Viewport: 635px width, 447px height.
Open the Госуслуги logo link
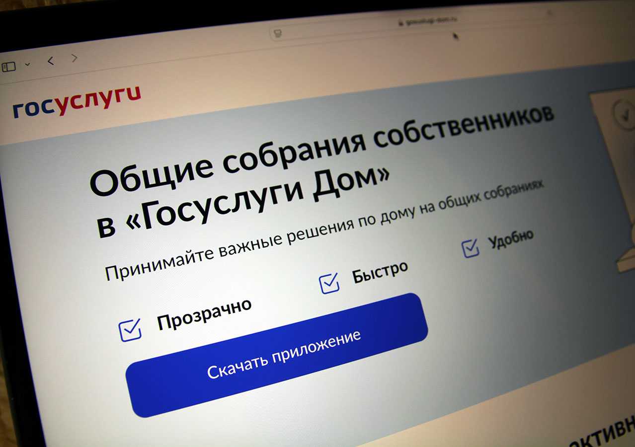(x=77, y=102)
